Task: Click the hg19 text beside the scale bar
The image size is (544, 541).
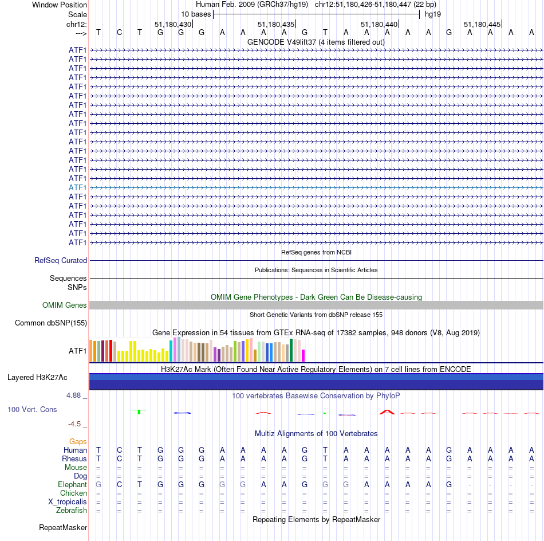Action: [x=433, y=14]
